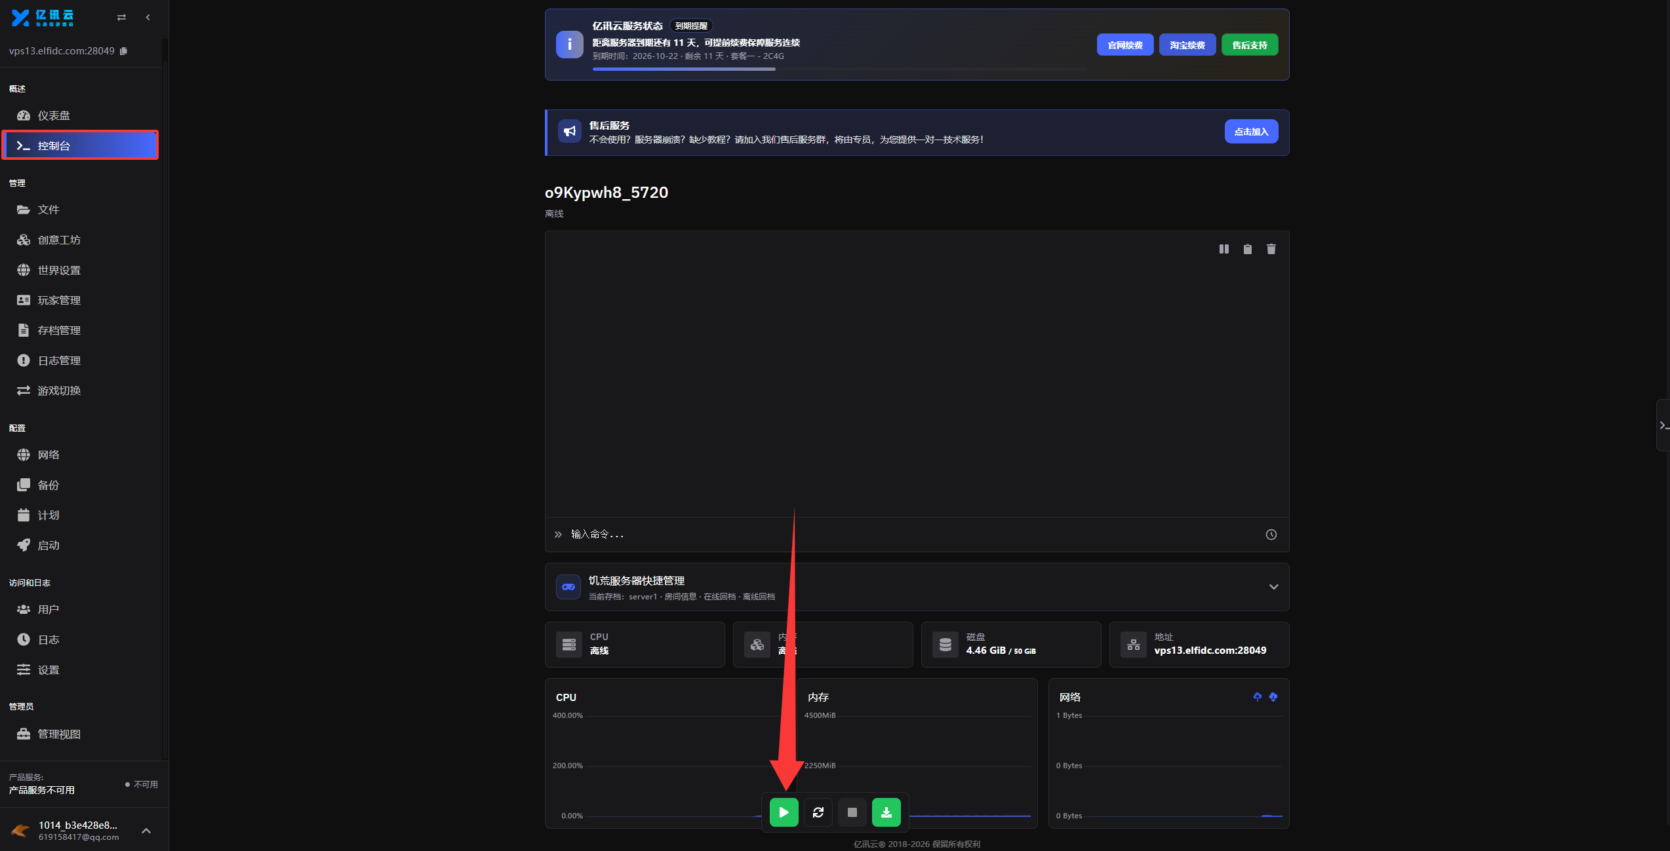Open right-edge console side panel tab
The image size is (1670, 851).
pos(1663,425)
